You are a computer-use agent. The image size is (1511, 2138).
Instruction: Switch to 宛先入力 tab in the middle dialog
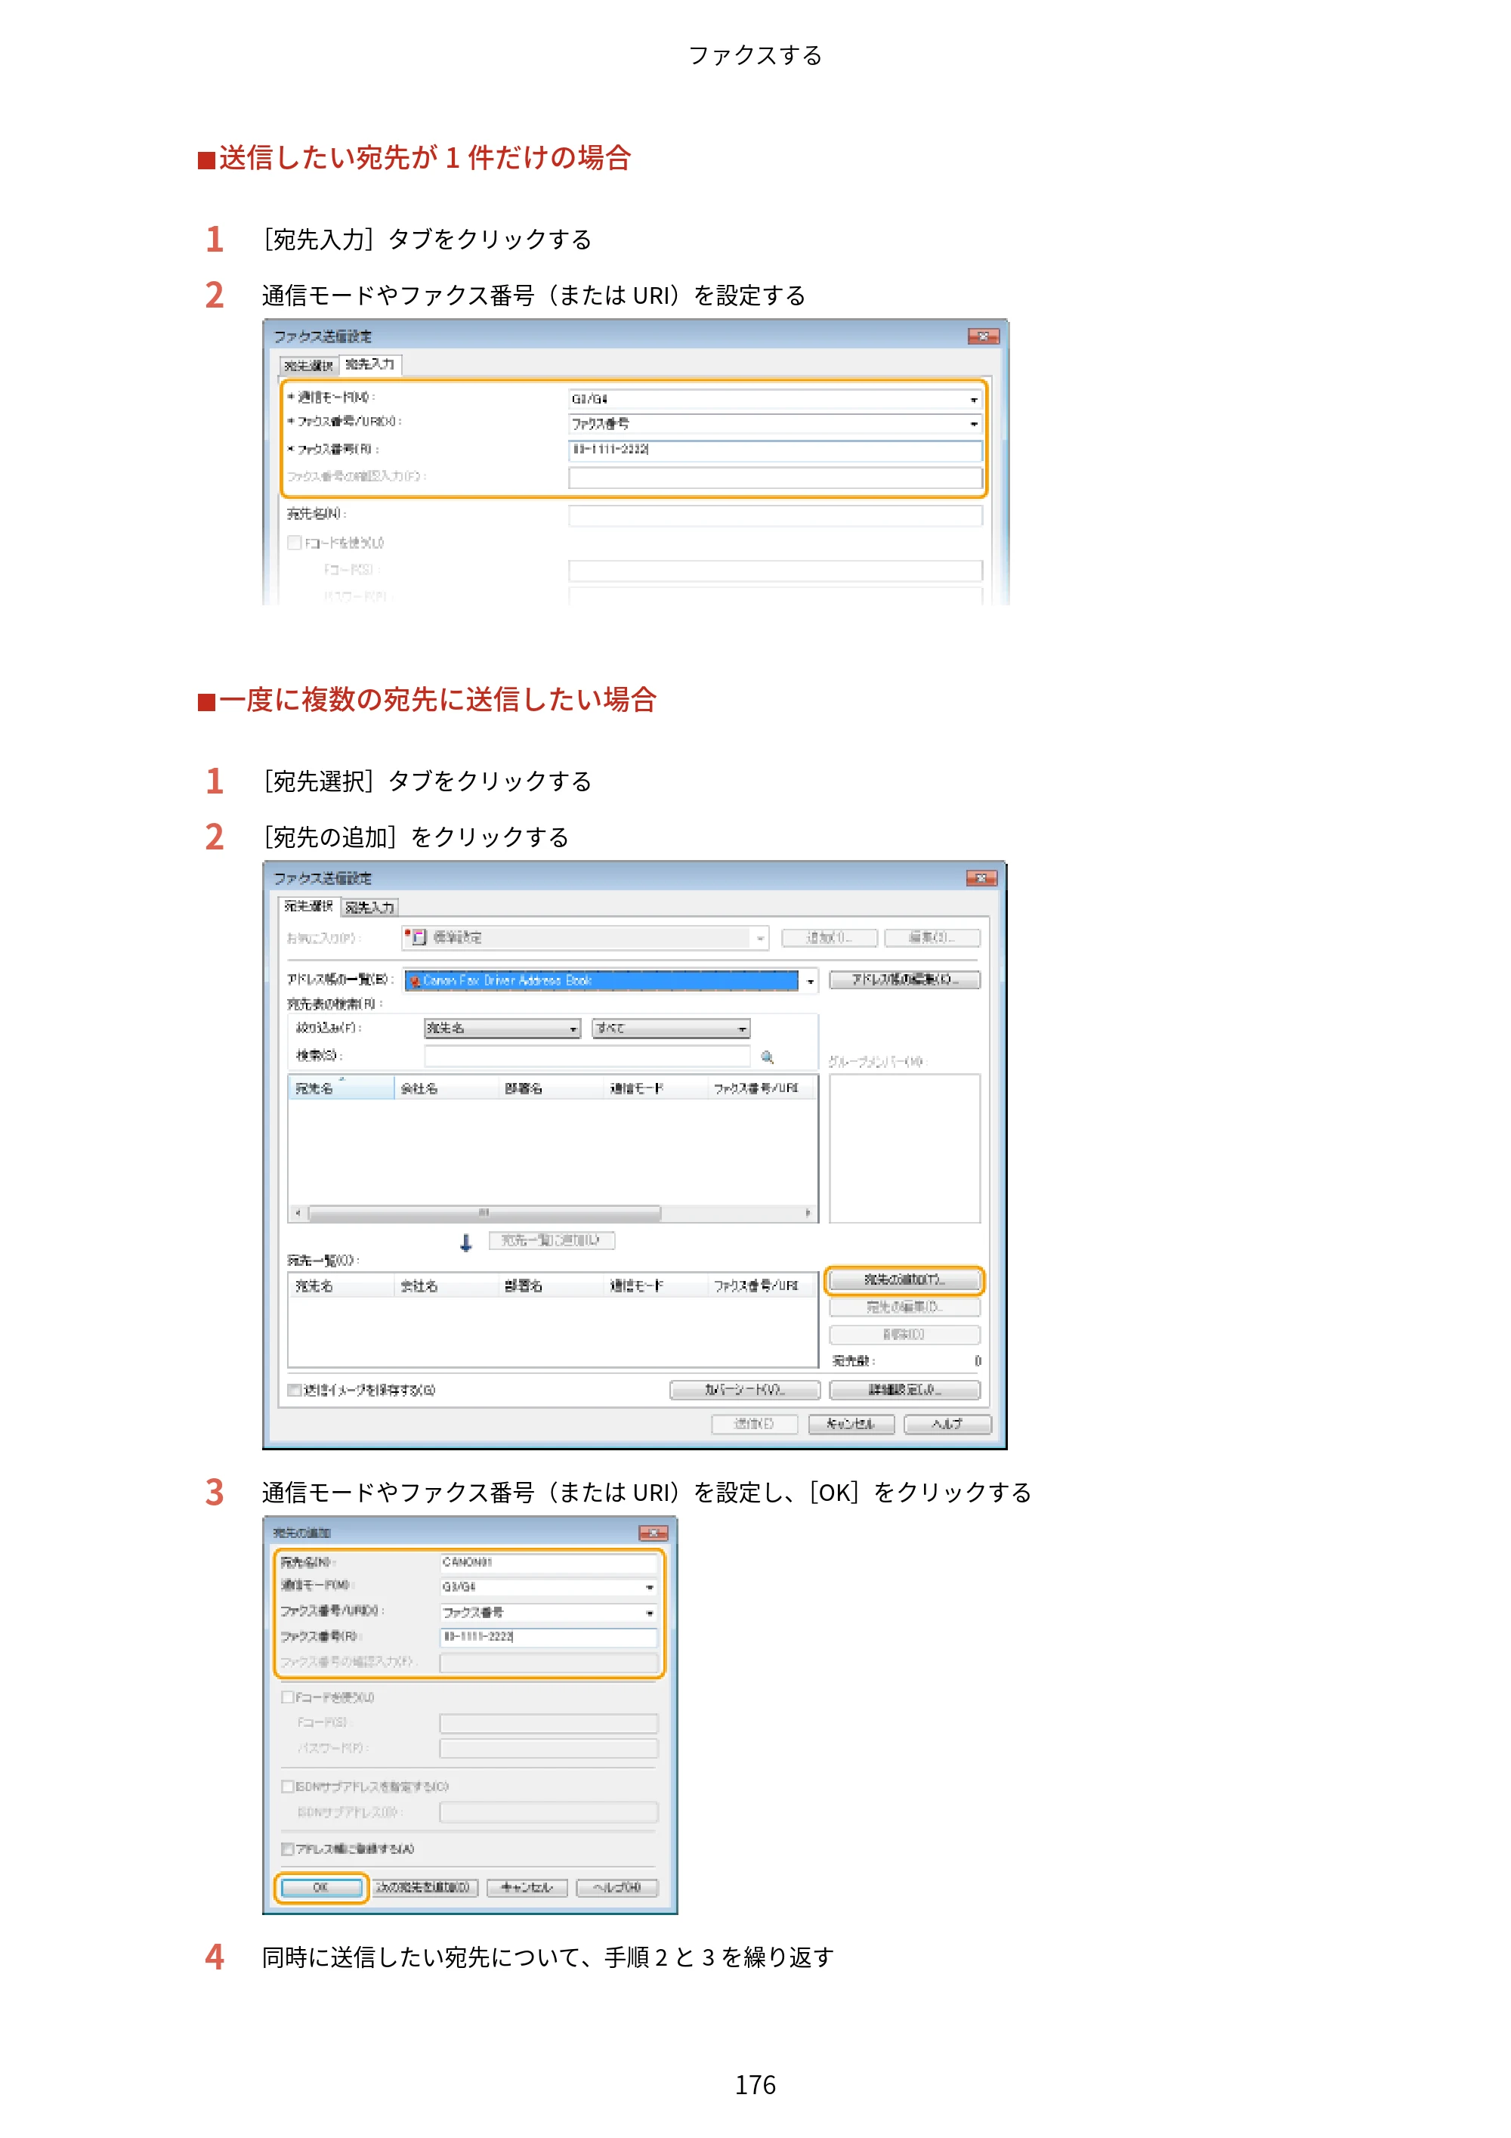point(369,908)
